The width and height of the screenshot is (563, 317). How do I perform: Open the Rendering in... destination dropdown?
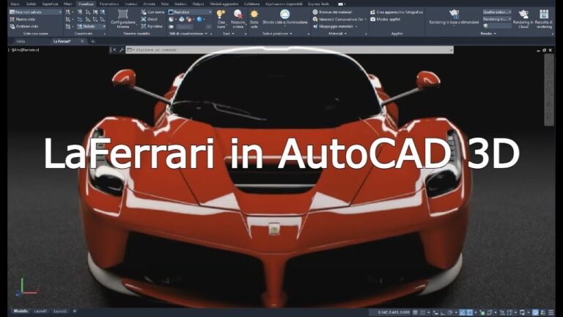coord(497,19)
